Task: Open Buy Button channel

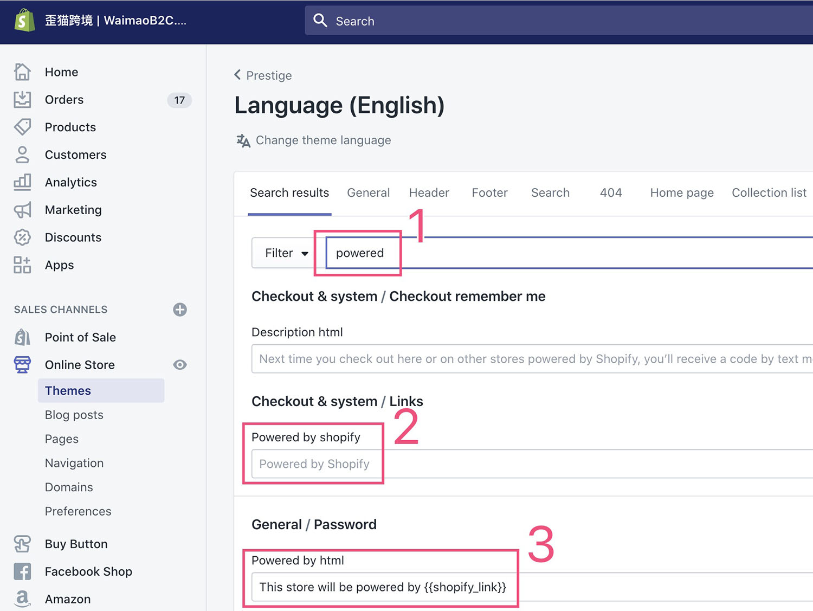Action: point(76,544)
